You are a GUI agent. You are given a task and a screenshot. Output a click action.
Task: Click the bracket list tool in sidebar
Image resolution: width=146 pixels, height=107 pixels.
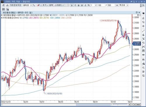tap(143, 43)
